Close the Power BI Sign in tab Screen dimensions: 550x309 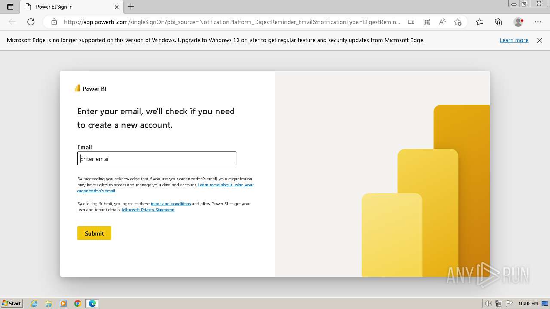point(117,7)
